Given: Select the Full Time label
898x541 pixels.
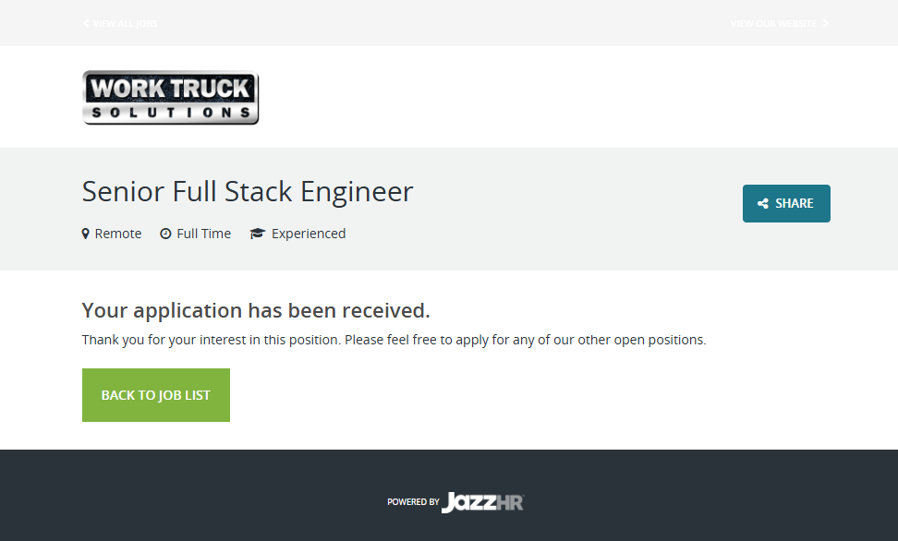Looking at the screenshot, I should 203,234.
